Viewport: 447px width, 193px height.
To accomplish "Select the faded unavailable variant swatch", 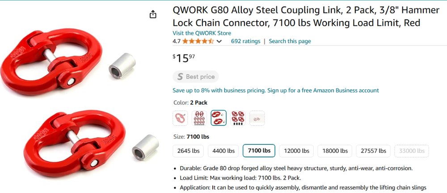I will tap(257, 118).
